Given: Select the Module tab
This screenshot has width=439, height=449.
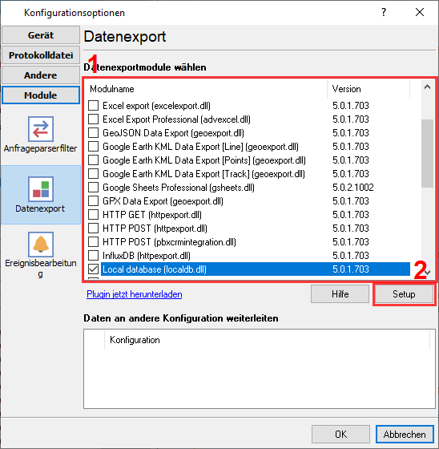Looking at the screenshot, I should pos(41,95).
